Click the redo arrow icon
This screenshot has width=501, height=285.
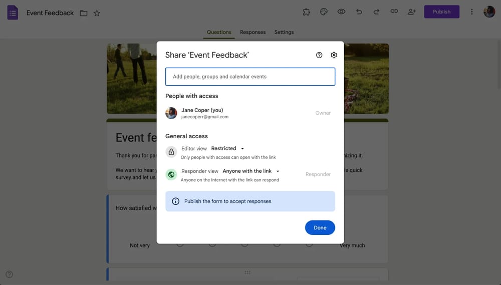tap(376, 12)
